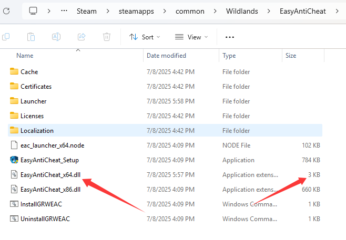Click the Application type cell of EasyAntiCheat_Setup
This screenshot has height=240, width=346.
coord(238,160)
